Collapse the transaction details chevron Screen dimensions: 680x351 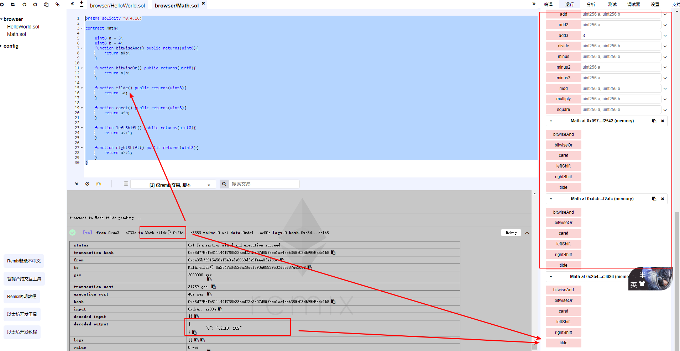click(527, 233)
